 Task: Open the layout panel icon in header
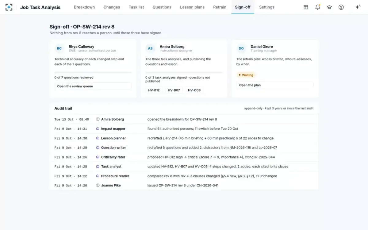click(x=306, y=7)
